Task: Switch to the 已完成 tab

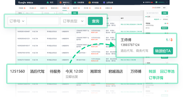Action: [x=98, y=8]
